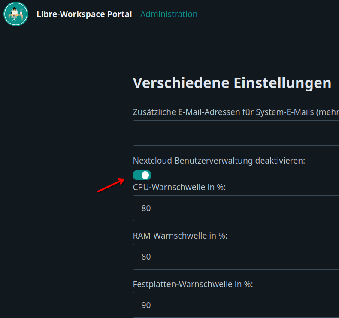
Task: Click the Festplatten-Warnschwelle in % label
Action: (x=193, y=284)
